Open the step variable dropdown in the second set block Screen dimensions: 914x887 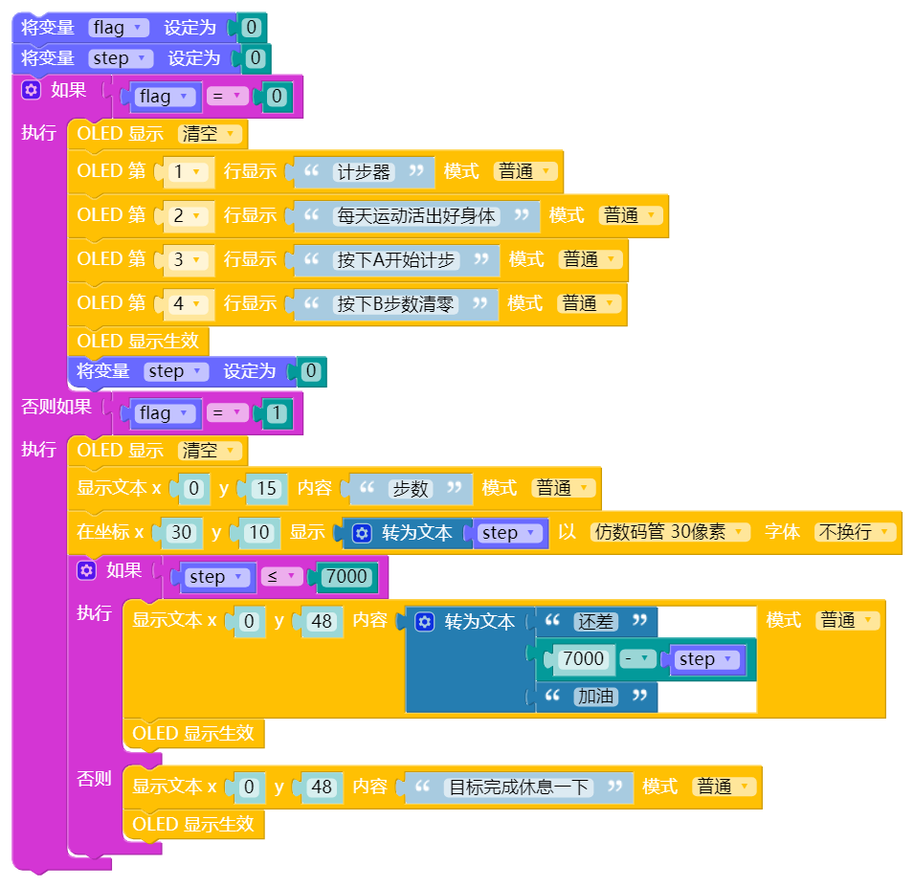(x=121, y=58)
